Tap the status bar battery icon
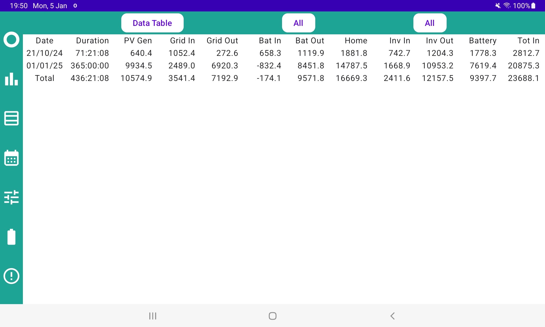The width and height of the screenshot is (545, 327). 533,6
